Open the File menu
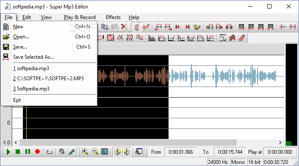This screenshot has height=166, width=299. (8, 17)
